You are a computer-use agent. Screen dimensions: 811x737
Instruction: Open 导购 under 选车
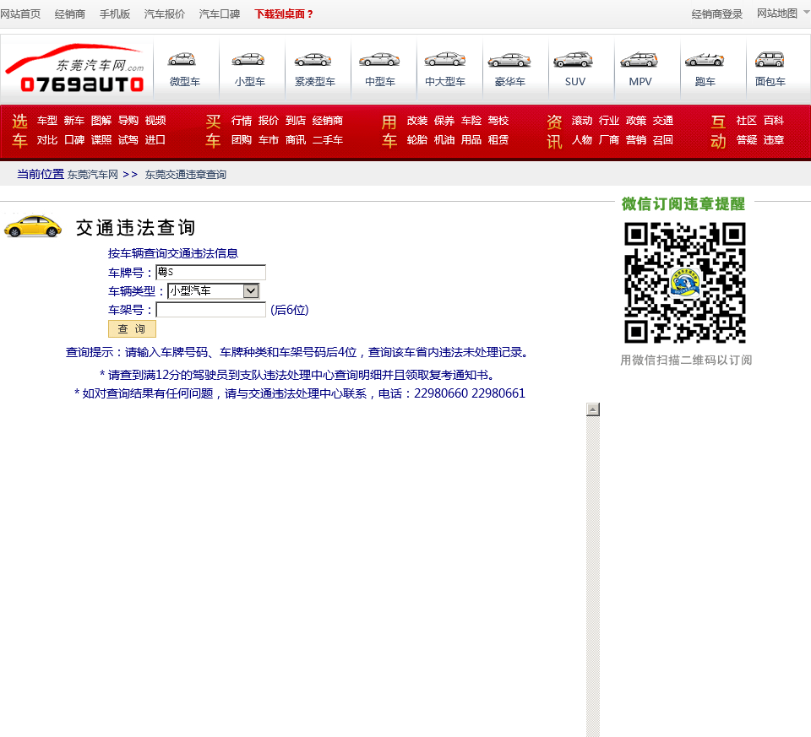128,121
